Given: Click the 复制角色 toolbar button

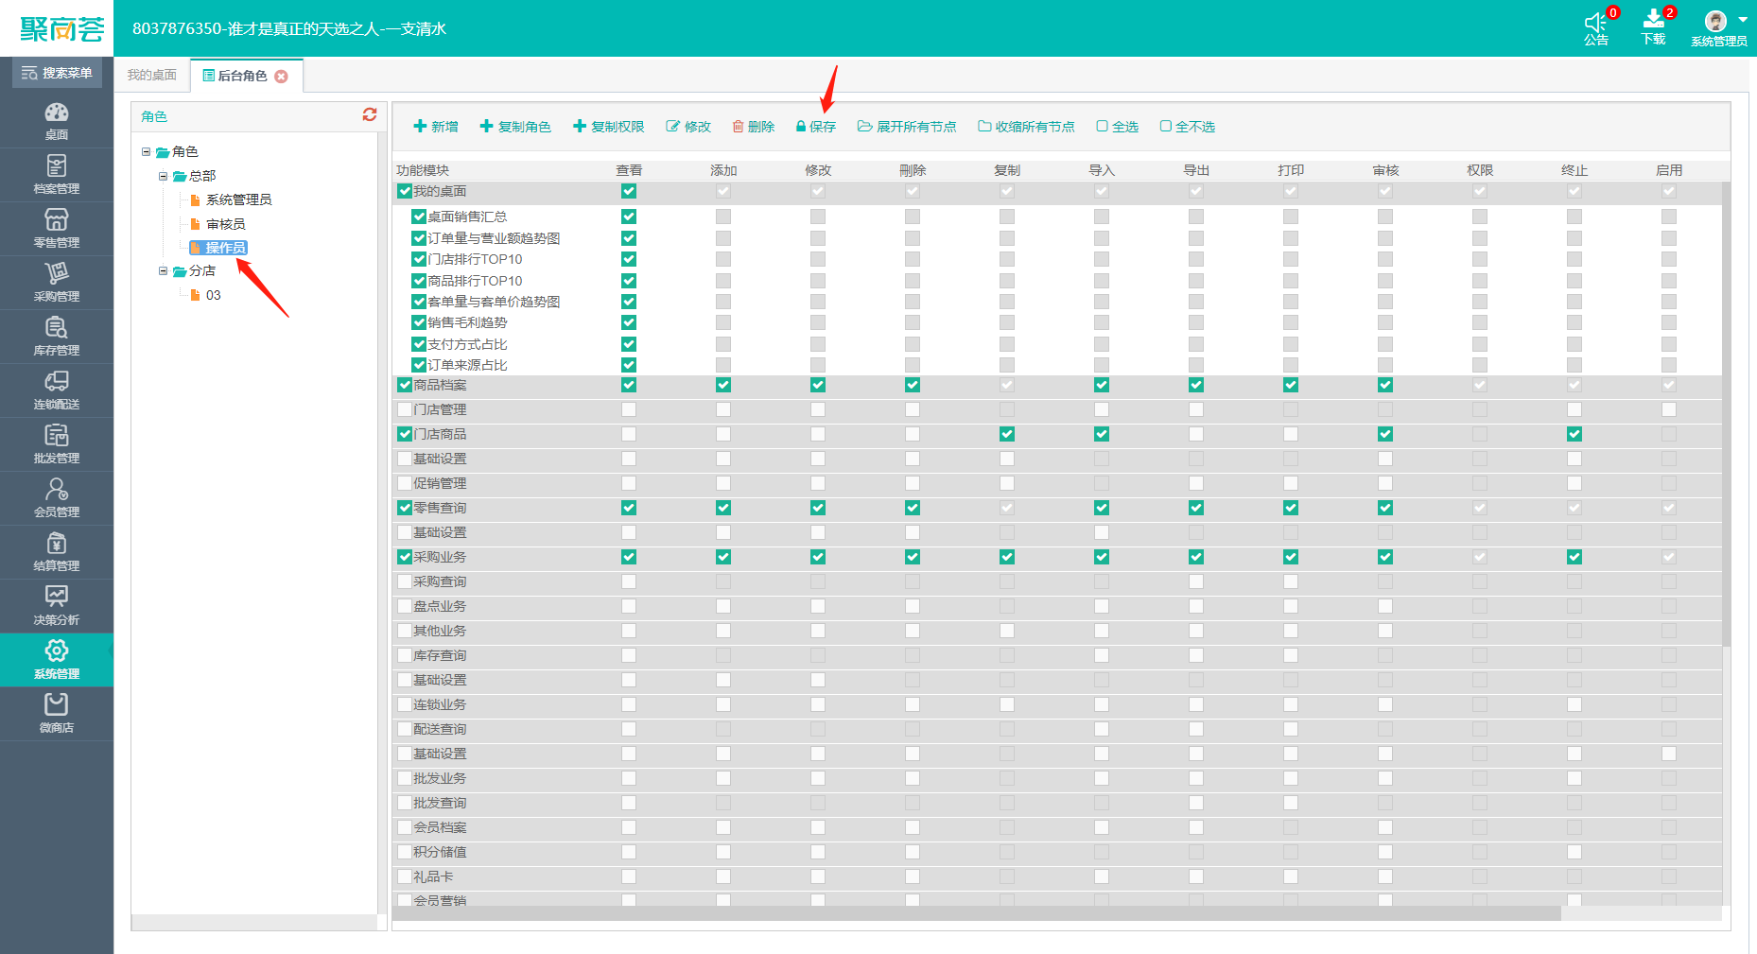Looking at the screenshot, I should pyautogui.click(x=515, y=127).
